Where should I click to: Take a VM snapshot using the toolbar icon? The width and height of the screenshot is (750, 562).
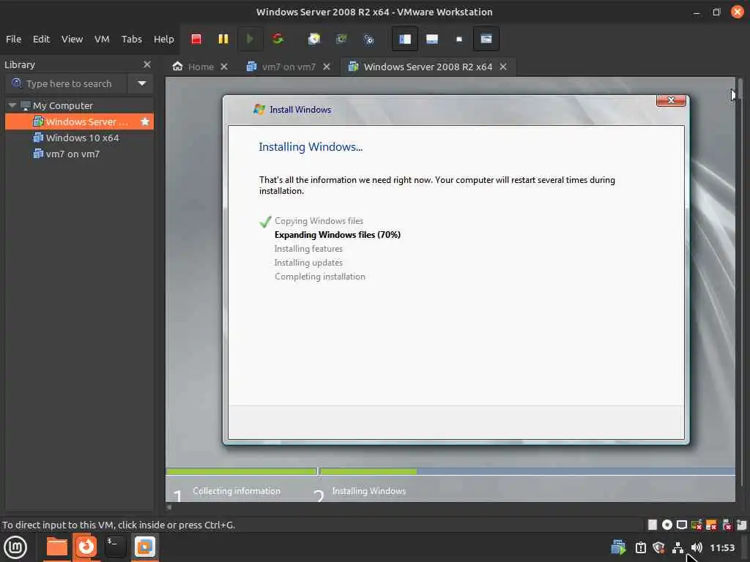pos(313,40)
